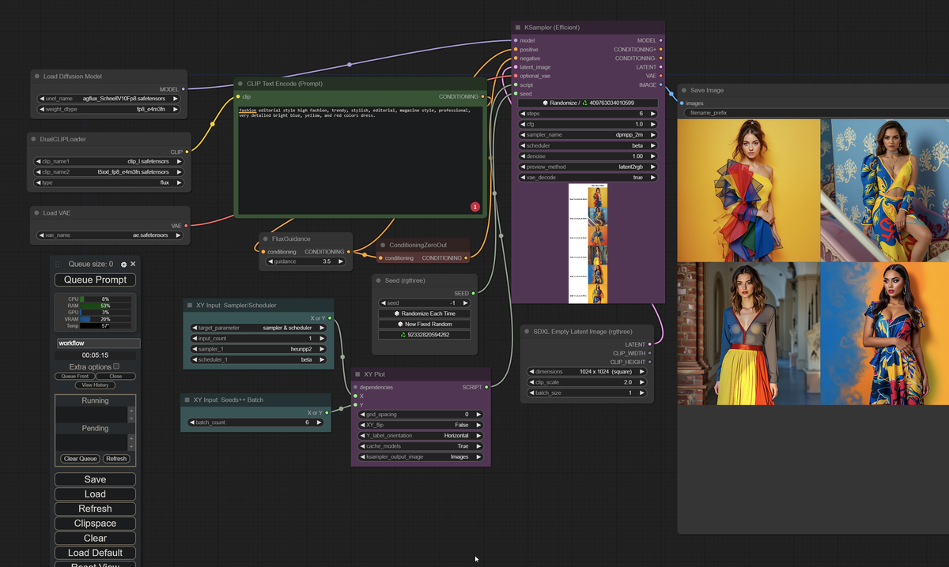Image resolution: width=949 pixels, height=567 pixels.
Task: Open target_parameter dropdown in XY Input
Action: pos(258,328)
